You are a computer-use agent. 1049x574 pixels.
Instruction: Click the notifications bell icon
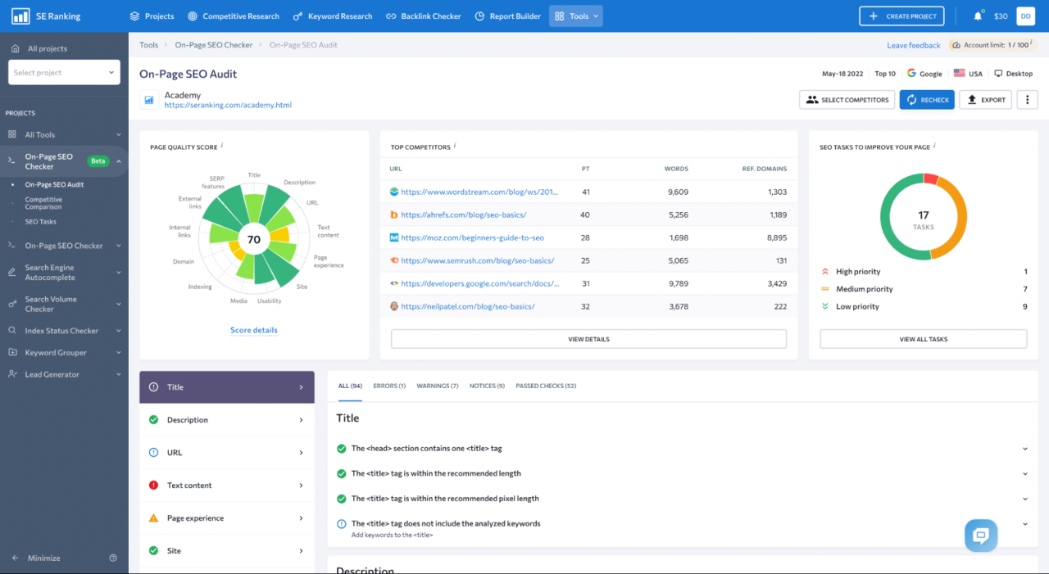click(x=978, y=16)
